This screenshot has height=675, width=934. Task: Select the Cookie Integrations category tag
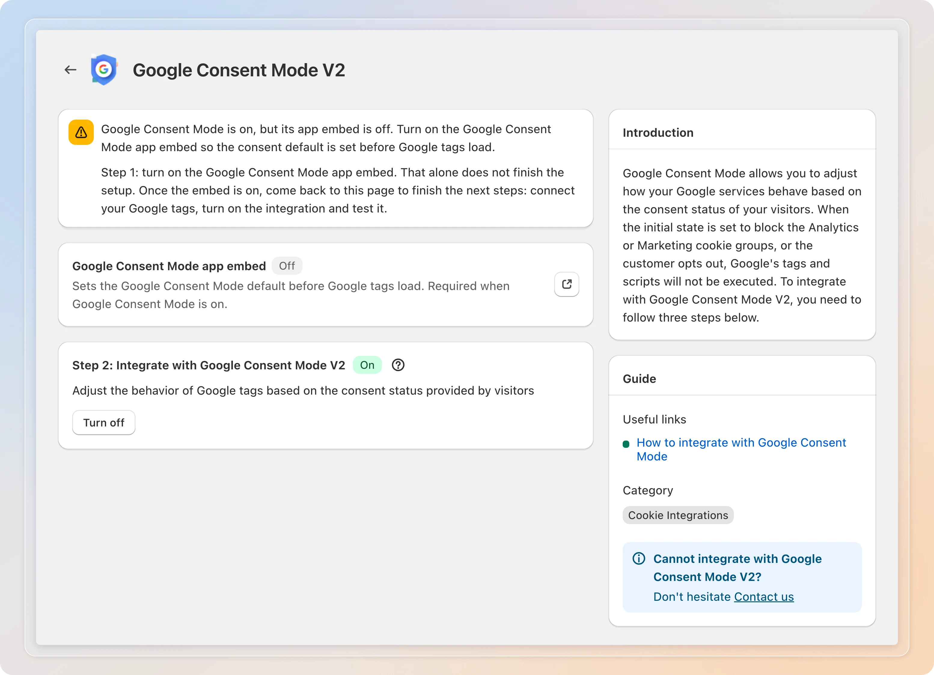(678, 515)
